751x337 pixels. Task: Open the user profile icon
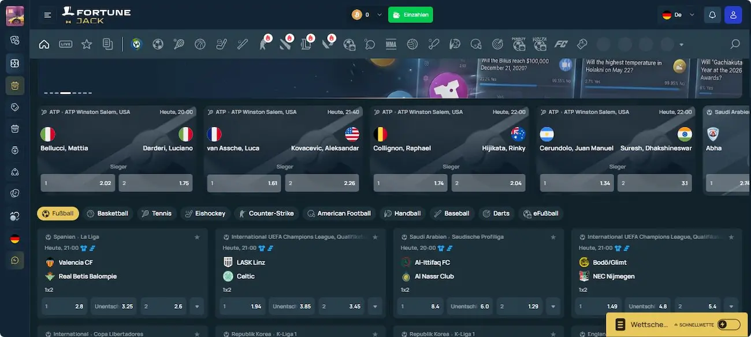(x=734, y=15)
